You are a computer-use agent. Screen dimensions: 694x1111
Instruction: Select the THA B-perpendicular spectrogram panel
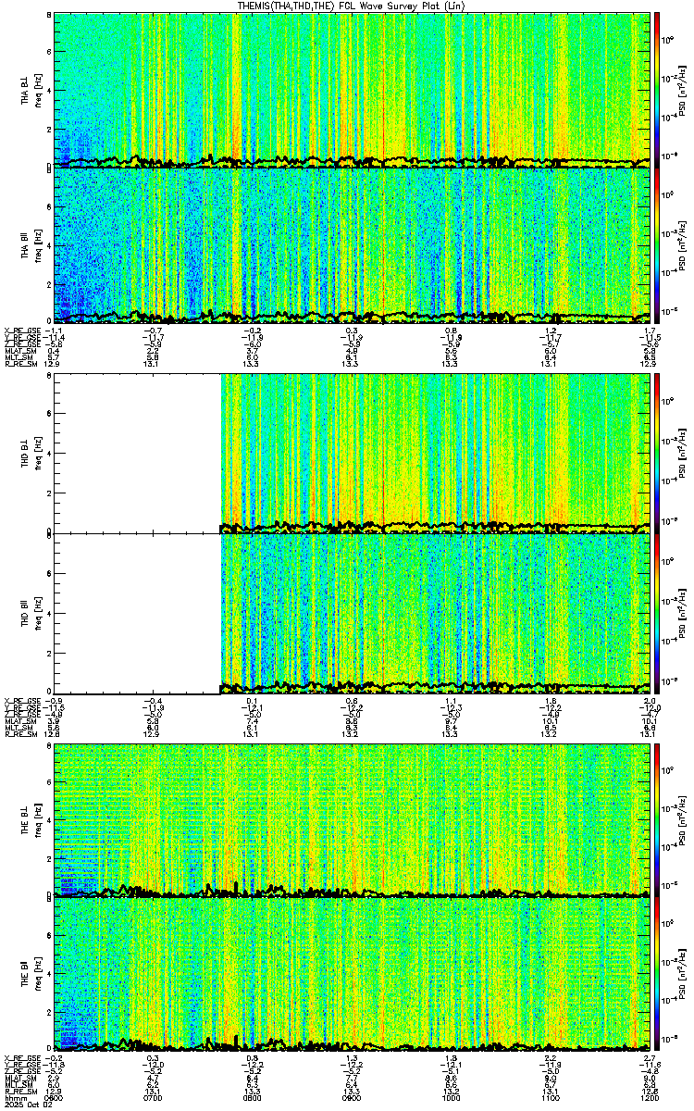point(352,90)
